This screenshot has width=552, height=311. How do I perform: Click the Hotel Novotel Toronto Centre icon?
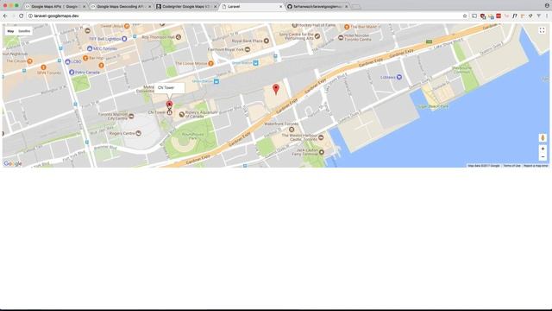(x=341, y=37)
